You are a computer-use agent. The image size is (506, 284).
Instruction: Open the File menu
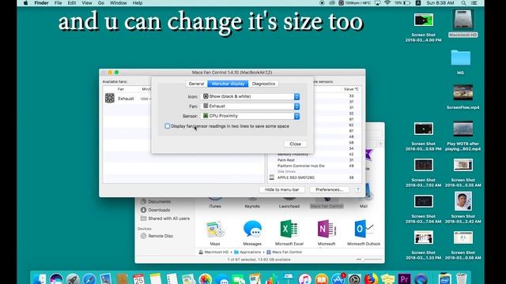58,3
